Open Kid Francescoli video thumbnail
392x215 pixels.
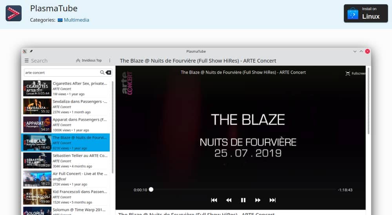(37, 196)
